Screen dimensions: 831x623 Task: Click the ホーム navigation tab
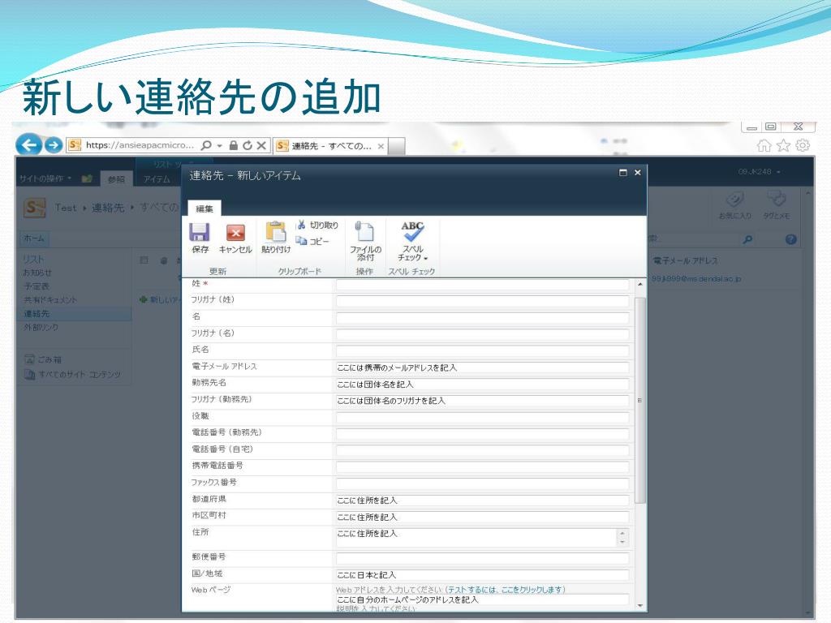33,238
